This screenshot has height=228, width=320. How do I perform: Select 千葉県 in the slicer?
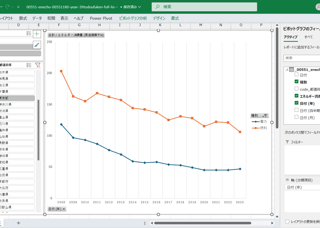[17, 92]
